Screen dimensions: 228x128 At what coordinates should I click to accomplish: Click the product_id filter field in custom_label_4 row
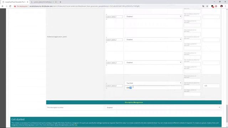pos(192,80)
